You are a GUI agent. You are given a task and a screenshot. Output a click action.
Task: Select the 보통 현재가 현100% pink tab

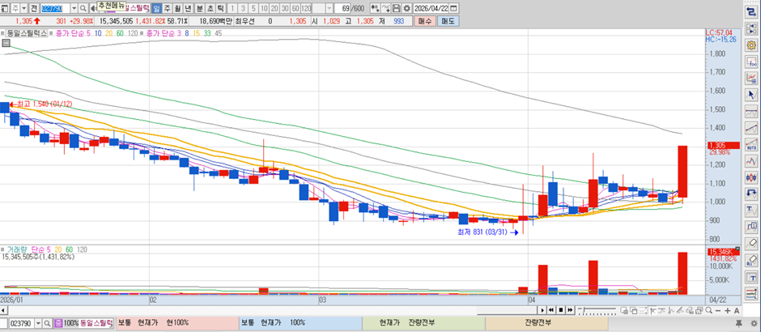[x=177, y=323]
